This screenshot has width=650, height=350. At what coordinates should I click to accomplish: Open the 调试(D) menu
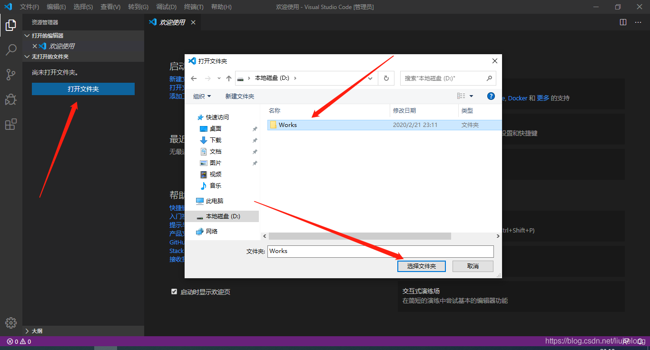point(166,7)
